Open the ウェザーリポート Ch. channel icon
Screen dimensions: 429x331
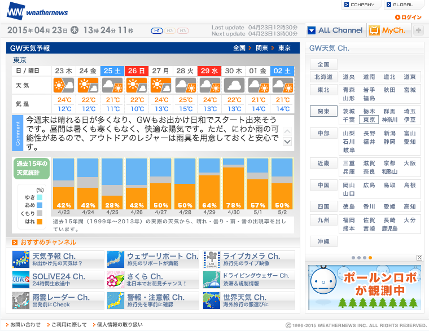[x=116, y=259]
